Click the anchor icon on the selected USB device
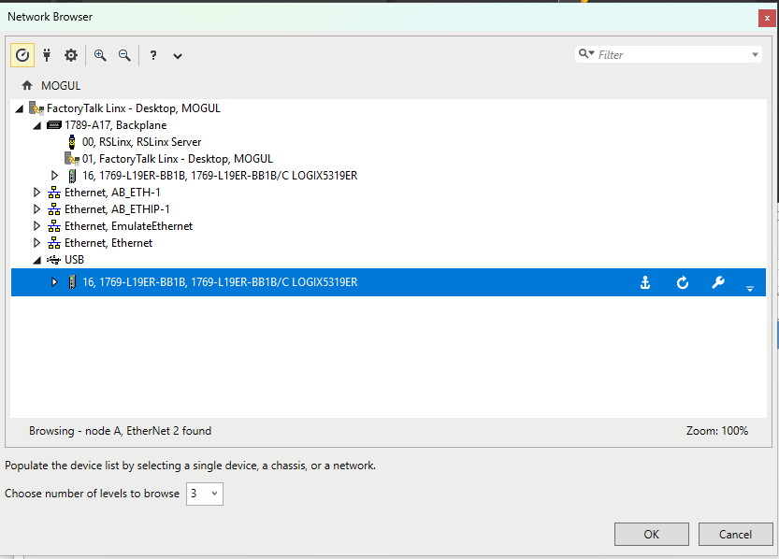 [644, 283]
